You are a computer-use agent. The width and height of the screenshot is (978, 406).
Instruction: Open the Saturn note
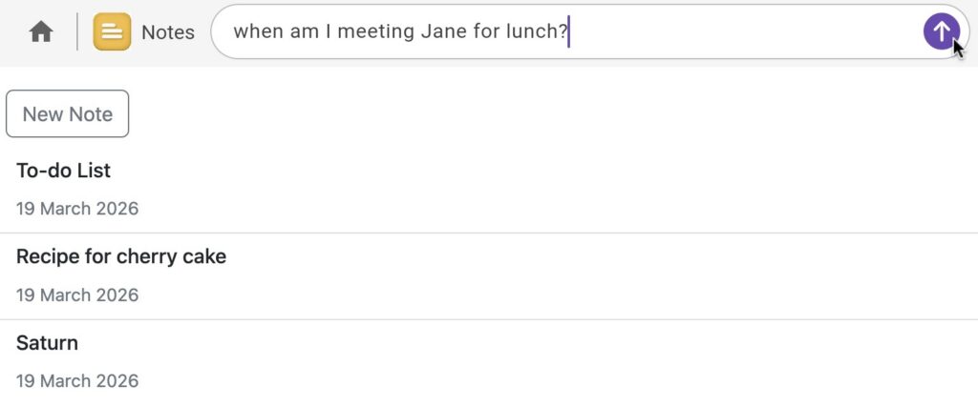pos(48,343)
